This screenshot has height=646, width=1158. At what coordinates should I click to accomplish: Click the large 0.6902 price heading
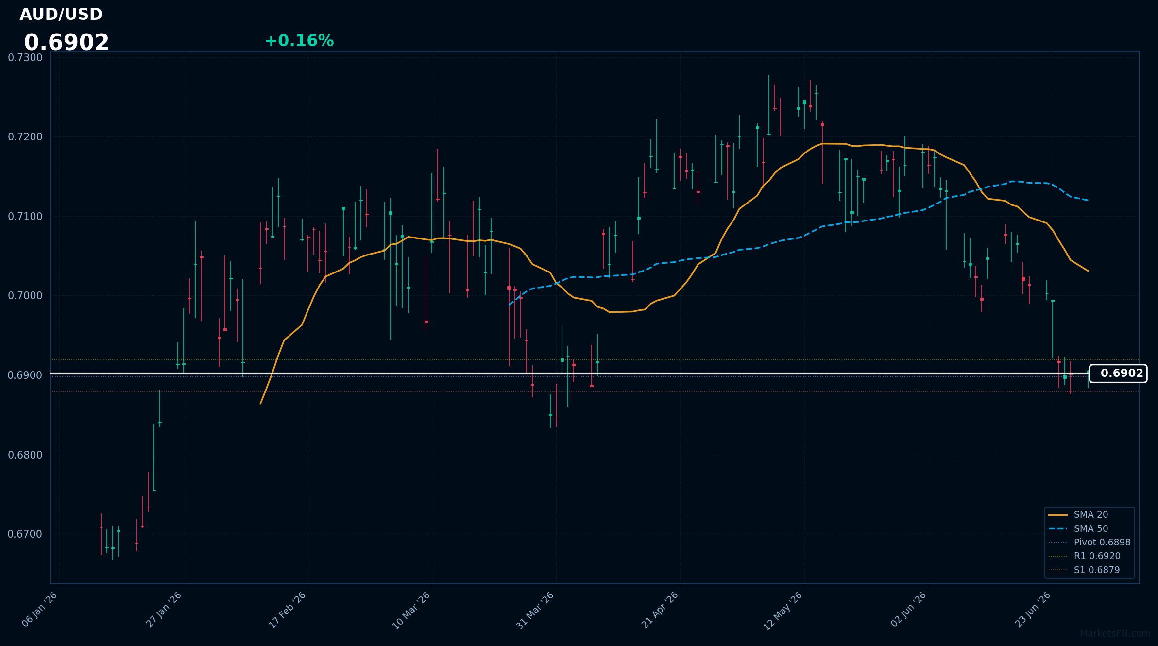(67, 43)
